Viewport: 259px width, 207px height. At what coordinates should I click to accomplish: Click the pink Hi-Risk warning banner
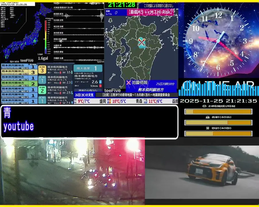151,12
